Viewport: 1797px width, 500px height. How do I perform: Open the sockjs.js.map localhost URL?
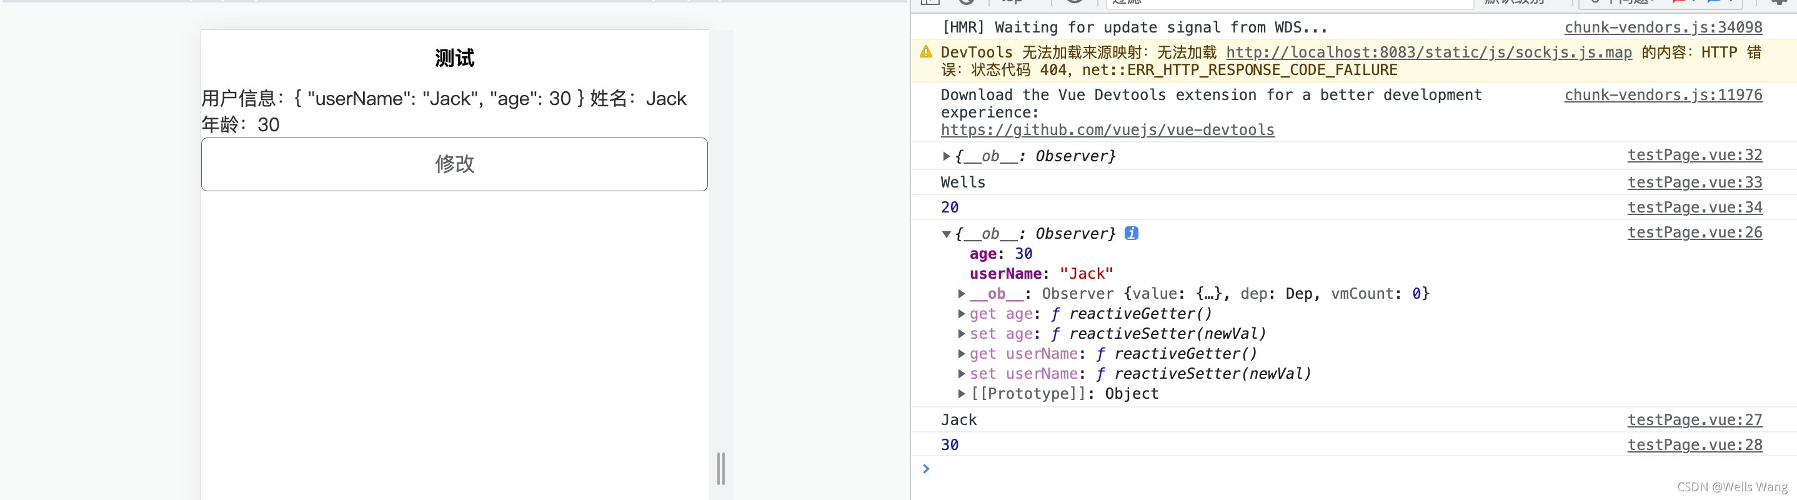[1429, 52]
